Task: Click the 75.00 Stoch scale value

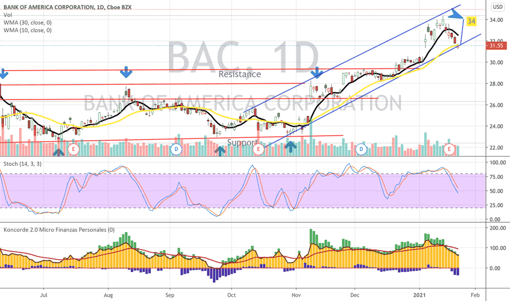Action: pyautogui.click(x=497, y=177)
